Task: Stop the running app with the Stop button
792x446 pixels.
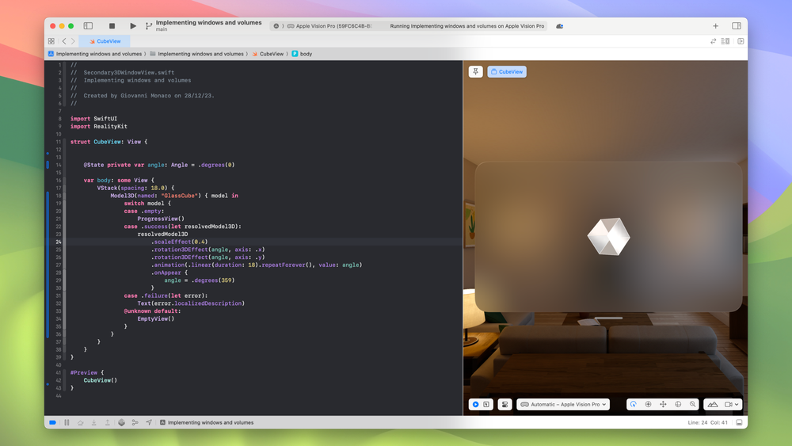Action: [112, 26]
